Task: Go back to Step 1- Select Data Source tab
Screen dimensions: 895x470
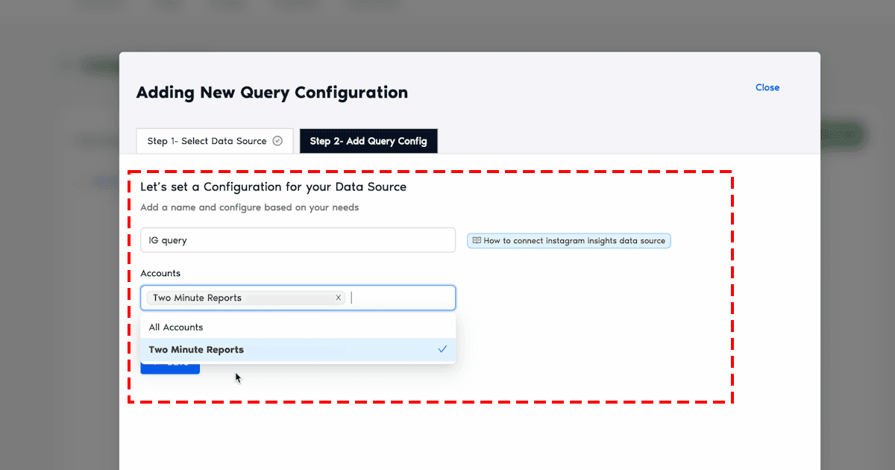Action: point(207,141)
